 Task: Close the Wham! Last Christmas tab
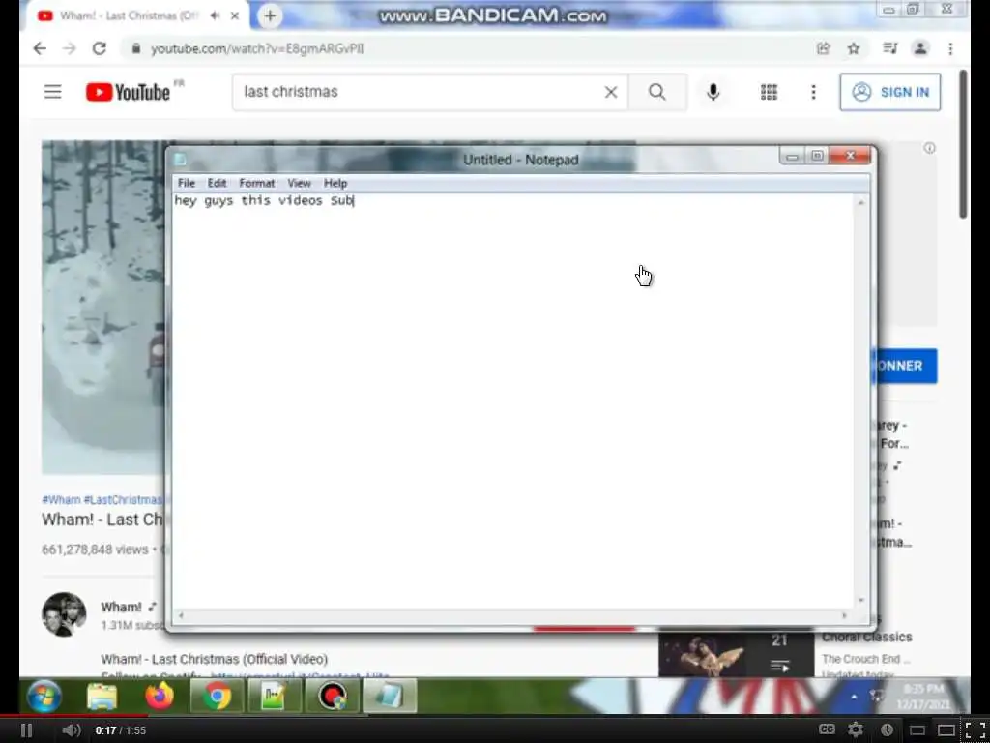point(234,15)
